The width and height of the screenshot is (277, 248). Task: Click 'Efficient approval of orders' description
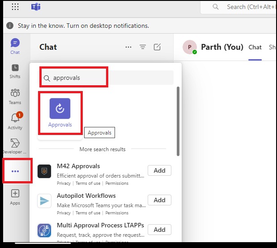click(101, 176)
